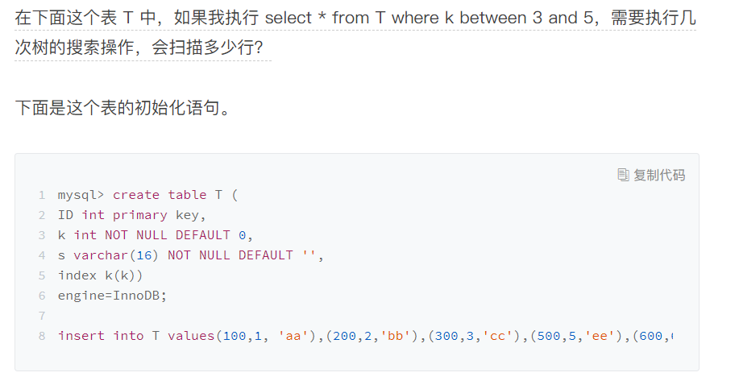
Task: Click the copy code icon
Action: (623, 175)
